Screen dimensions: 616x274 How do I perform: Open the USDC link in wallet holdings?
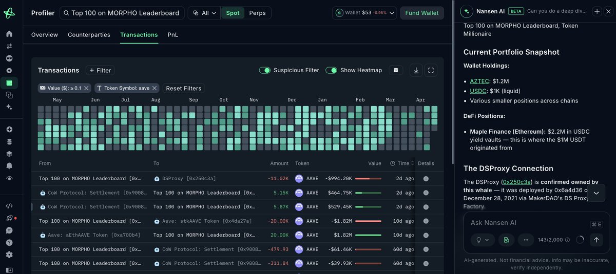click(x=478, y=91)
